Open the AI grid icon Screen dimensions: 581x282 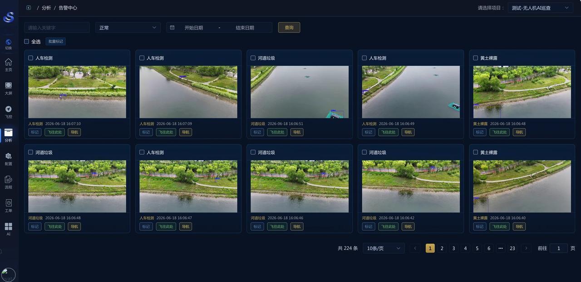[x=8, y=226]
